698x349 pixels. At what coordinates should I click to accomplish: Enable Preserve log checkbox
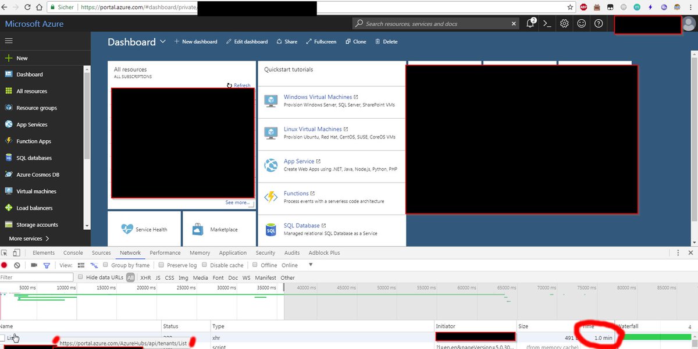[162, 265]
